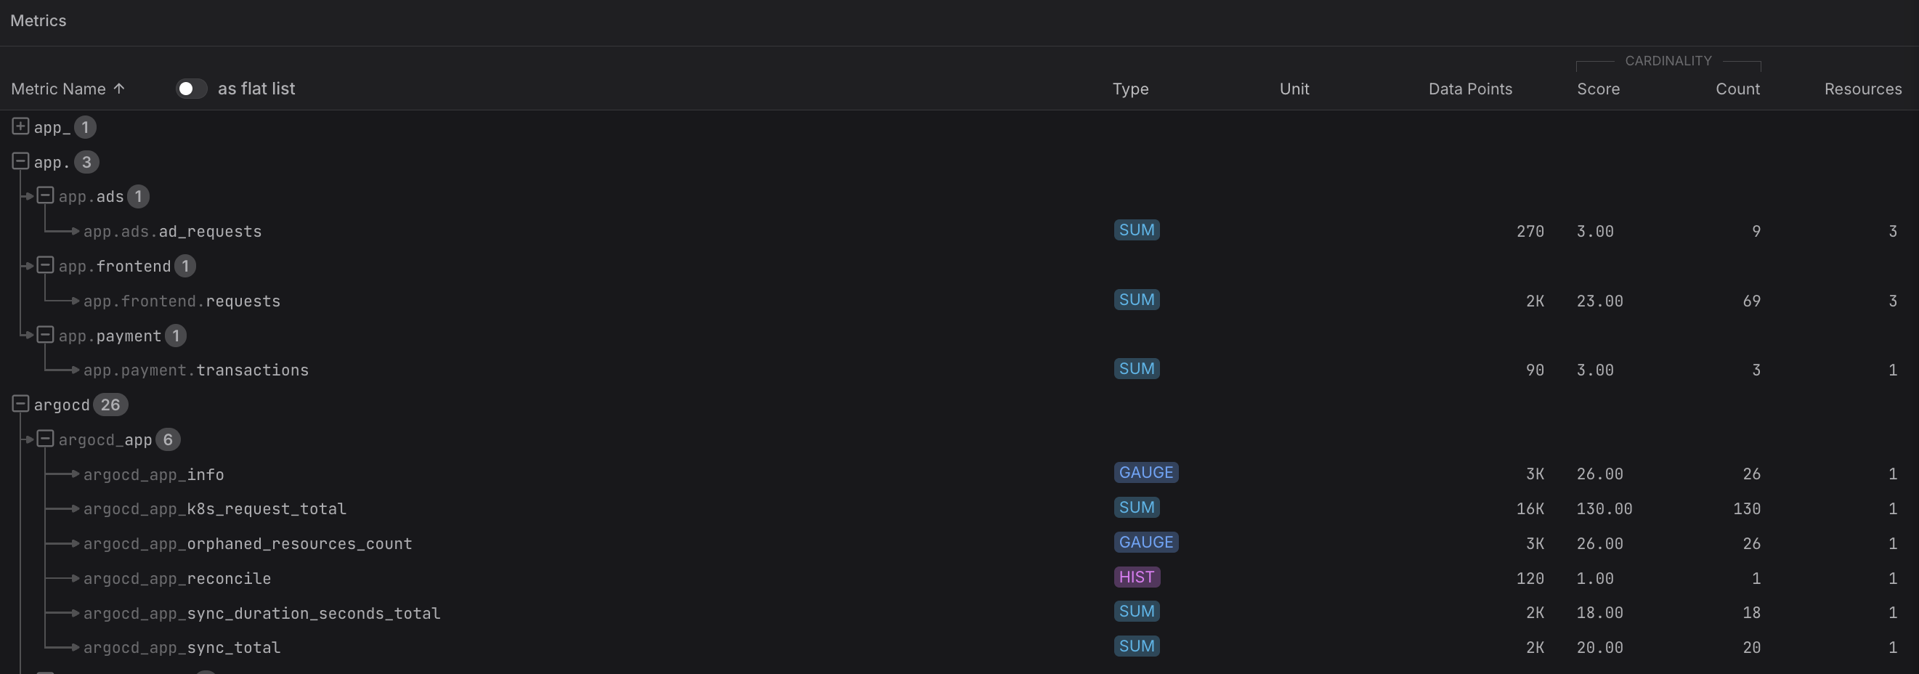This screenshot has height=674, width=1919.
Task: Click GAUGE badge on argocd_app_info row
Action: tap(1145, 473)
